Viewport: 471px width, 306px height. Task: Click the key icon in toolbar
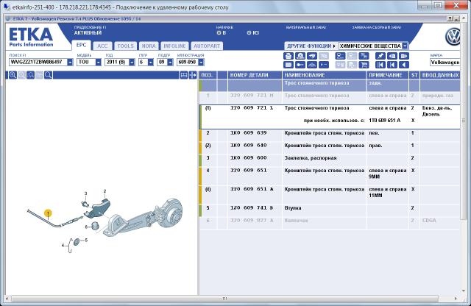300,65
